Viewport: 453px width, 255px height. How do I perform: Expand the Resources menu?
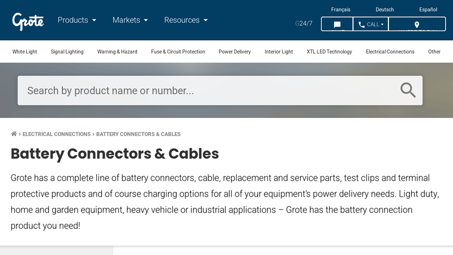[186, 20]
